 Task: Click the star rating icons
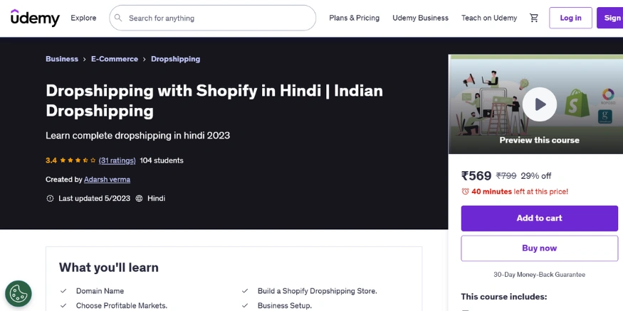(78, 160)
